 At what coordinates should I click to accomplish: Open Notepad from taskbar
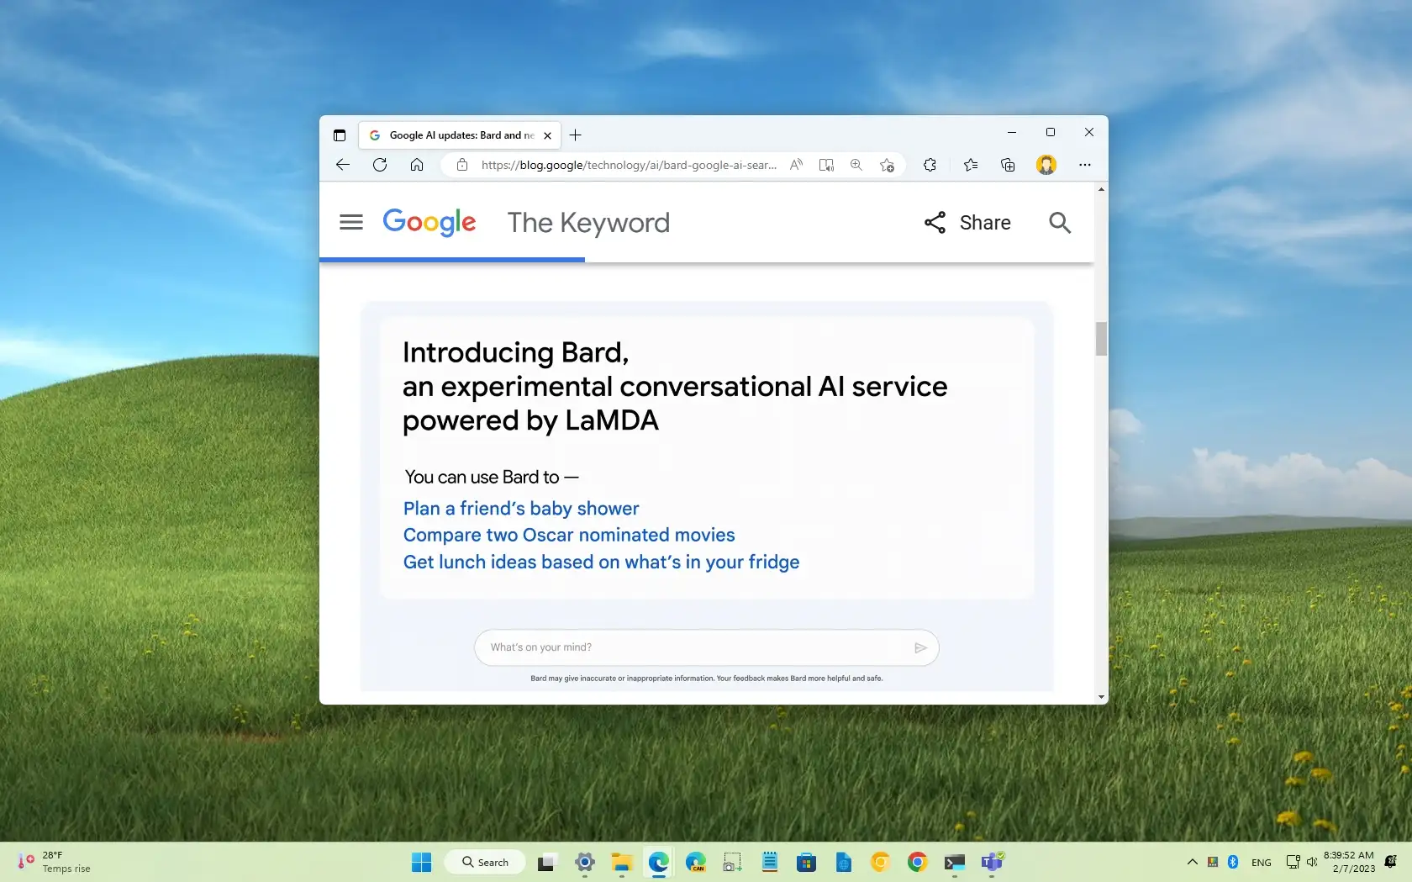click(770, 862)
